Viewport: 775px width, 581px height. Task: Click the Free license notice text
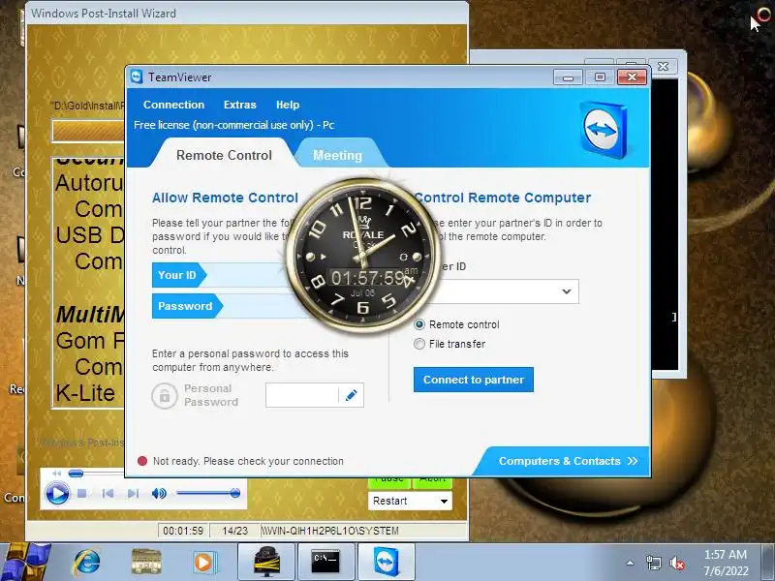233,125
